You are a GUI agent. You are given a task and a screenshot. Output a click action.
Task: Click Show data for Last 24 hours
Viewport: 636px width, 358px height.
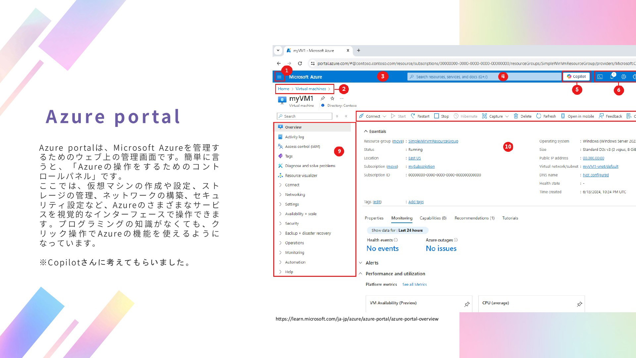[397, 230]
